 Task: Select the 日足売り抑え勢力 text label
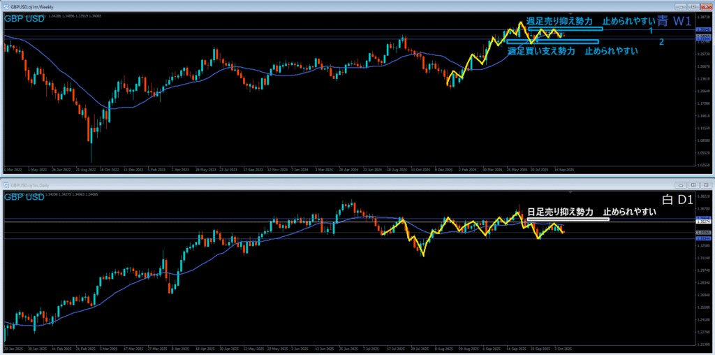click(559, 211)
